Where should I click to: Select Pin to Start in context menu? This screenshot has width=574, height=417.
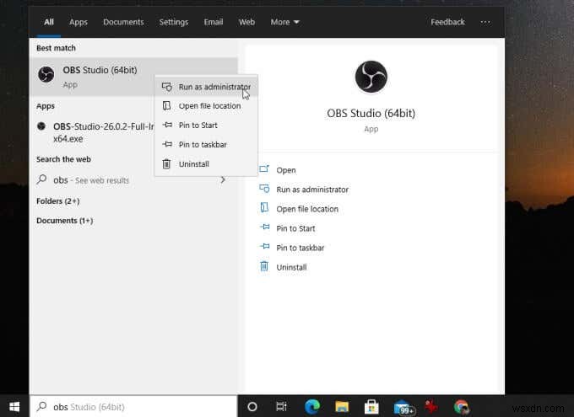207,125
